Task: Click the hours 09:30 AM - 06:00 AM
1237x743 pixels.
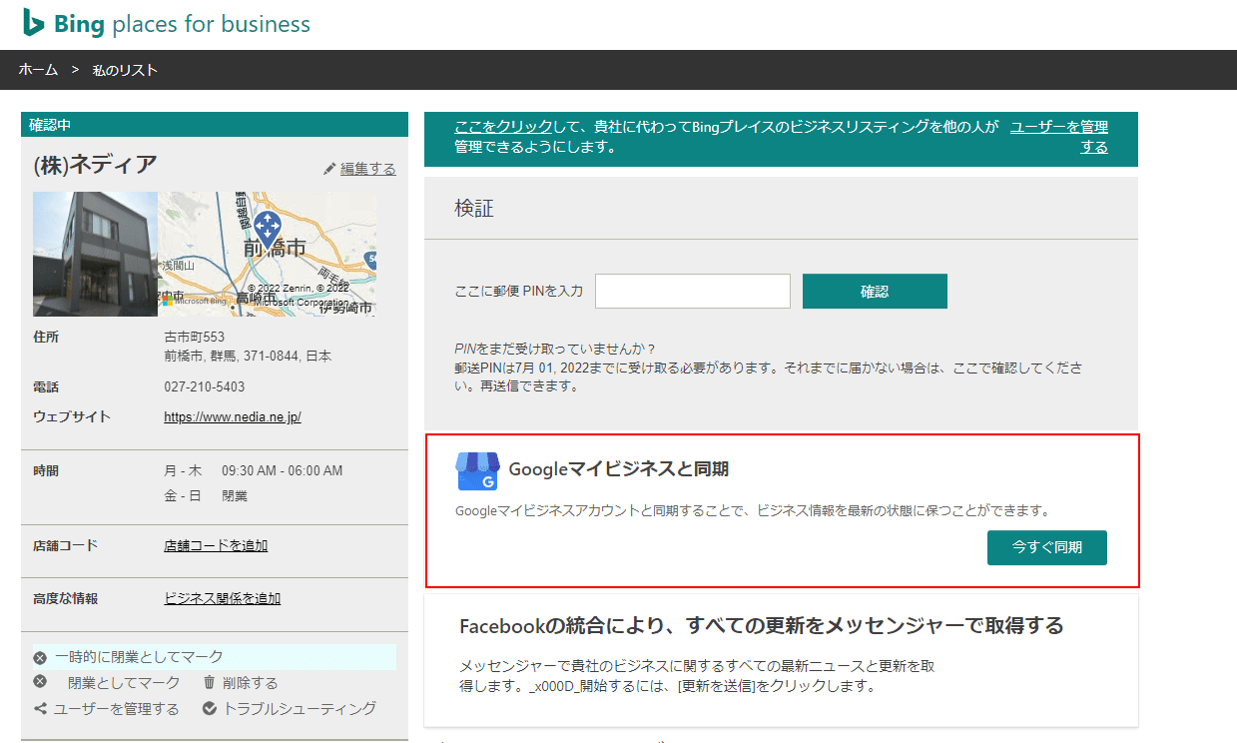Action: (283, 470)
